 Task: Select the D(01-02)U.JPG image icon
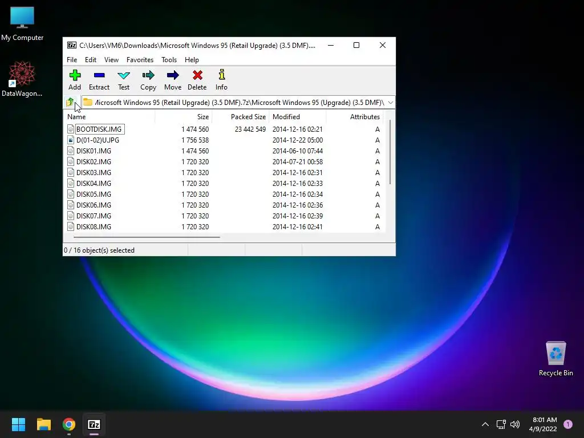(71, 140)
